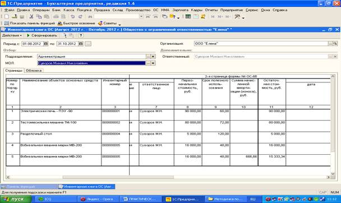Viewport: 341px width, 203px height.
Task: Open the Windows Пуск start button
Action: tap(16, 199)
